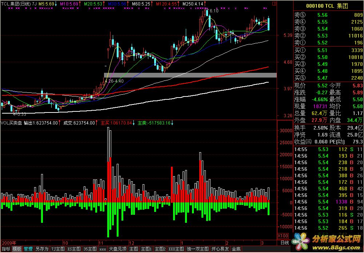Viewport: 364px width, 253px height.
Task: Click the 主卖:-517583.16 indicator value
Action: tap(154, 123)
